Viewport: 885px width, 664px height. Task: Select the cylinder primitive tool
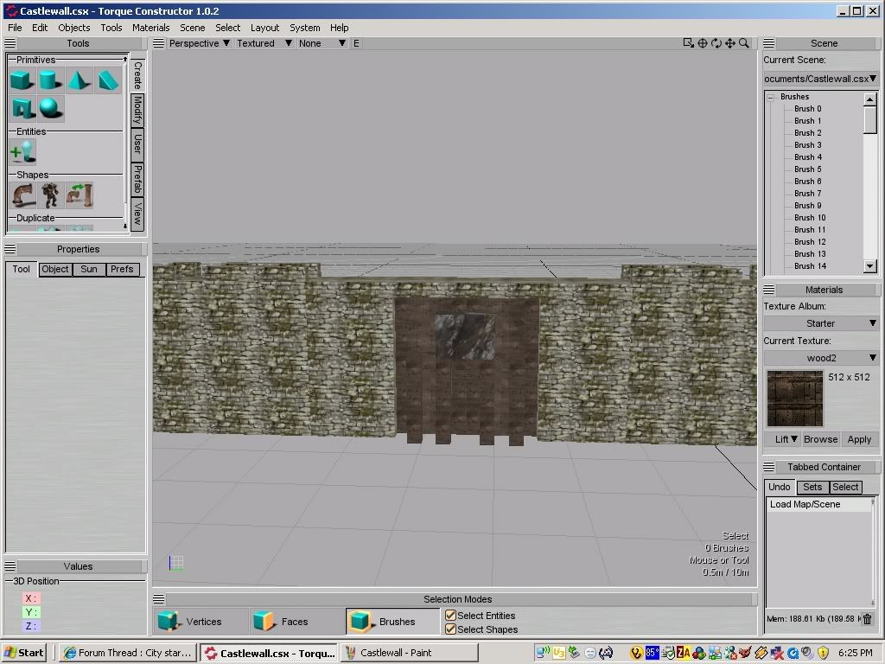point(50,81)
